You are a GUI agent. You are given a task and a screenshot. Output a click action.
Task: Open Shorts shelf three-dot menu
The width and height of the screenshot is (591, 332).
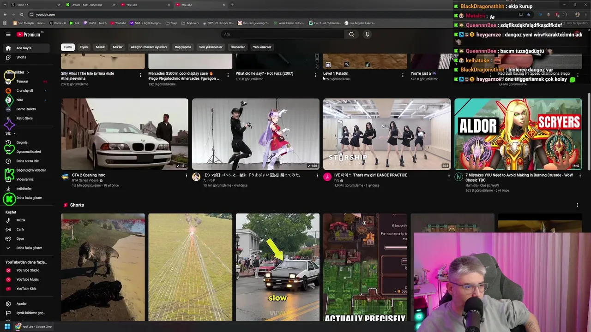[x=577, y=205]
